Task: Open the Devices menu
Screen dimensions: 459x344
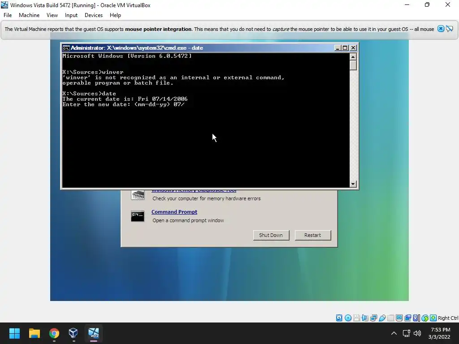Action: [94, 15]
